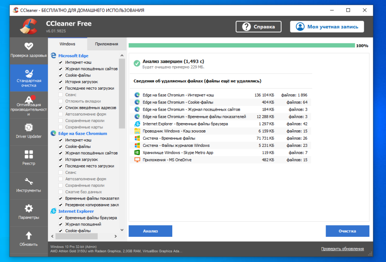Open the Справка help button
The width and height of the screenshot is (386, 262).
point(259,27)
